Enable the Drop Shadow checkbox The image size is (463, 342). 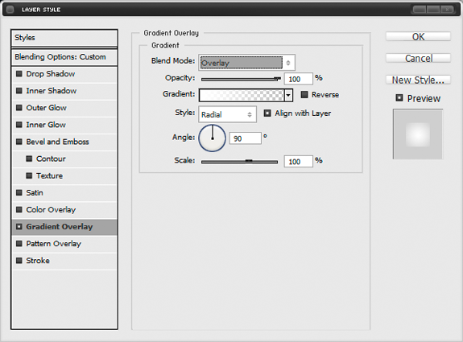point(19,74)
